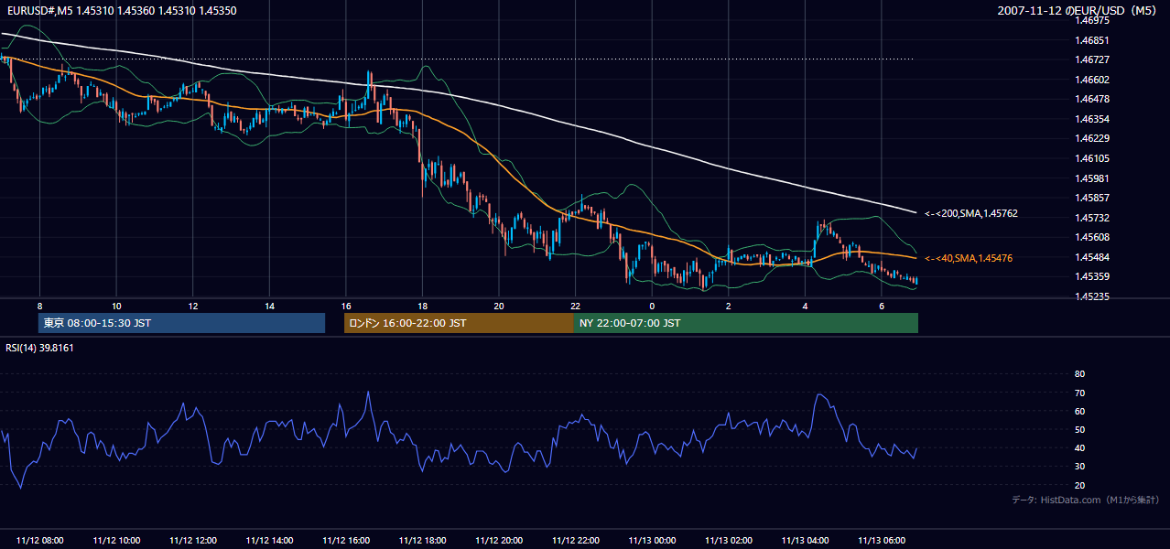Click the 11/12 18:00 bottom time label
1170x549 pixels.
pos(422,541)
